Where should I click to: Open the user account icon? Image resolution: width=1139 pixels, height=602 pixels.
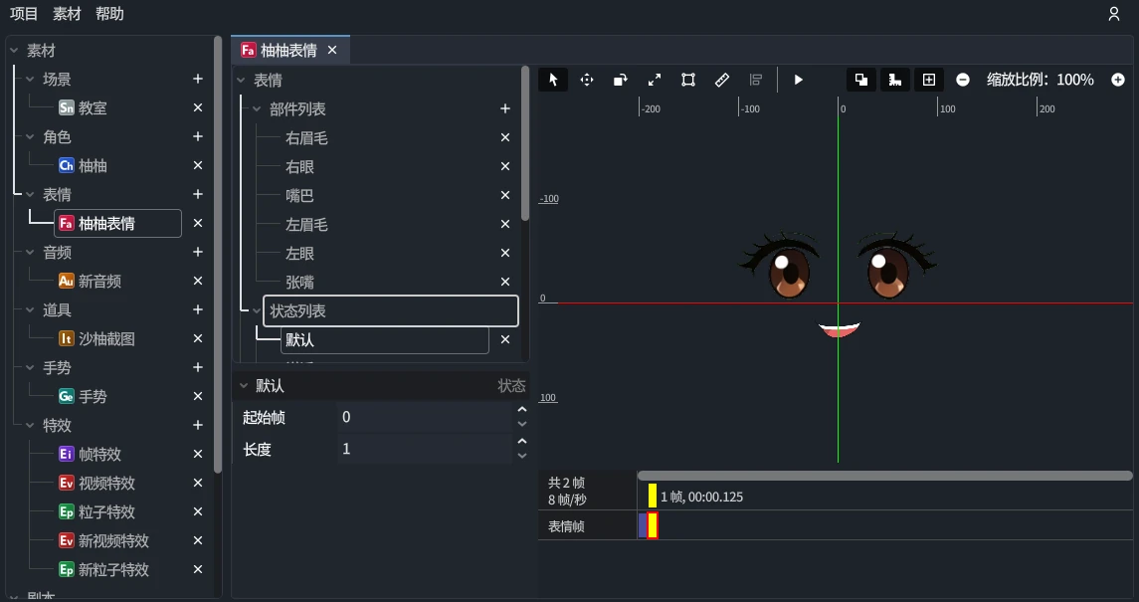(1113, 14)
